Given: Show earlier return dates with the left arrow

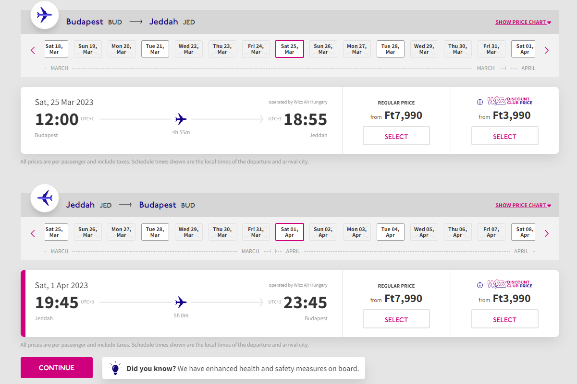Looking at the screenshot, I should [33, 233].
